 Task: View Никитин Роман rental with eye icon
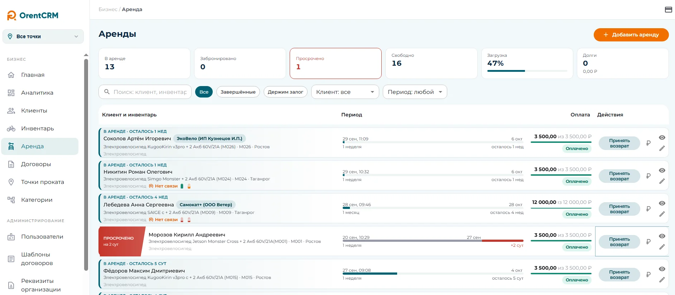[x=662, y=170]
